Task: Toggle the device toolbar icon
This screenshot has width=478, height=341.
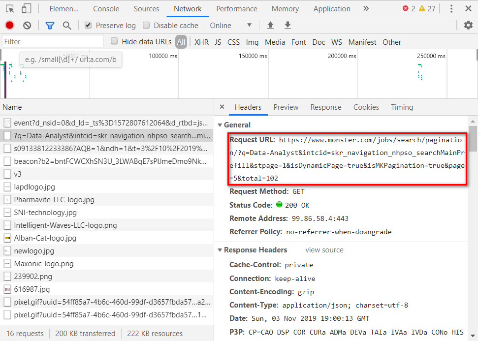Action: tap(26, 8)
